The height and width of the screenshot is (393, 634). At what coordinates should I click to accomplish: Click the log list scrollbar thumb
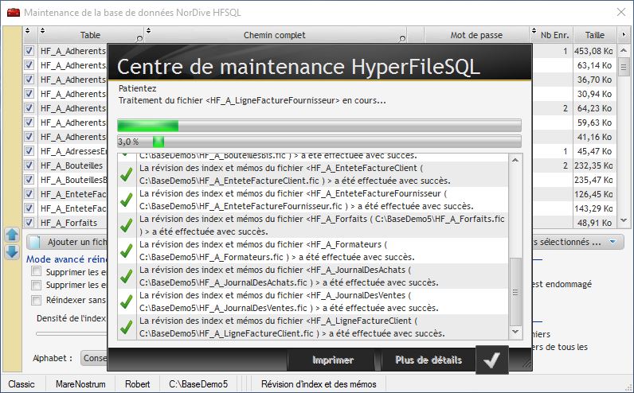click(515, 292)
